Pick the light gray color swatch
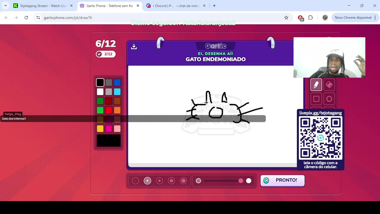The width and height of the screenshot is (380, 214). (x=109, y=92)
